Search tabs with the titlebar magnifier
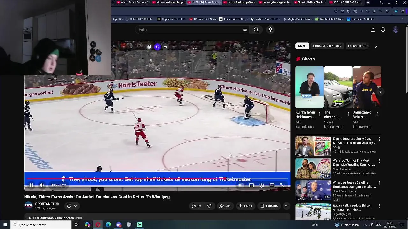408x229 pixels. [x=382, y=2]
